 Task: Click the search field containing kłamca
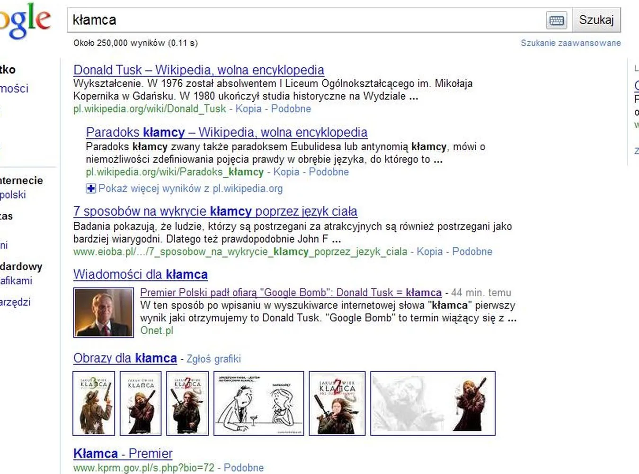(x=303, y=20)
